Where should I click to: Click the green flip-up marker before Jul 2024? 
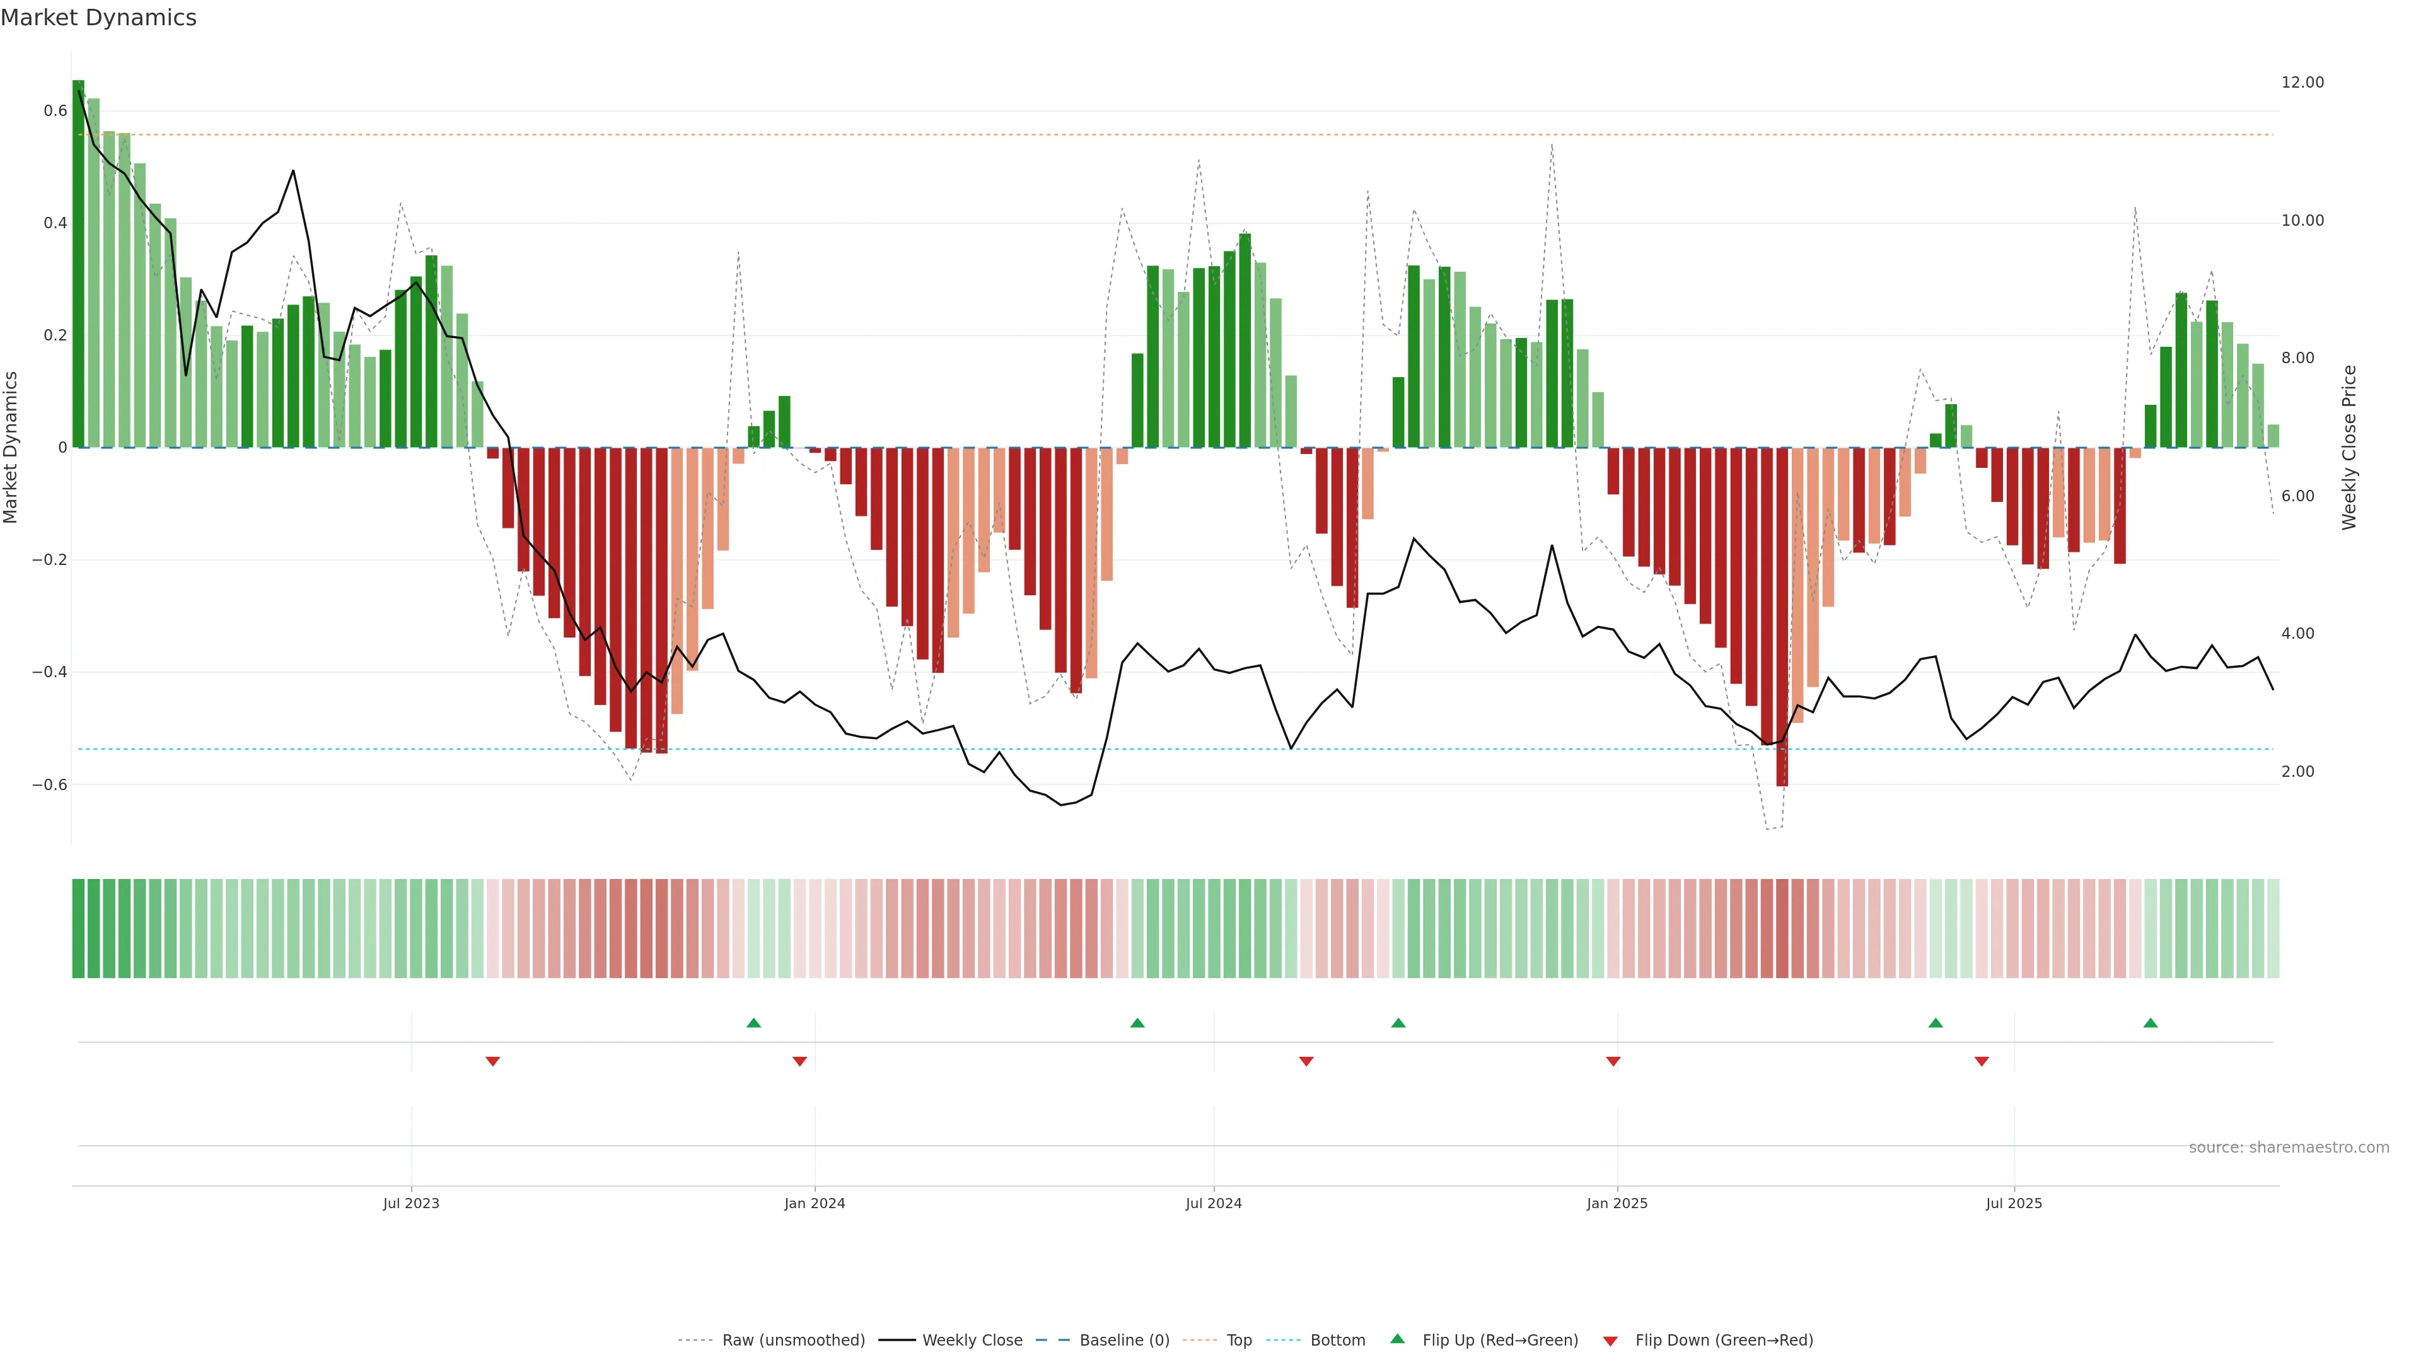1137,1023
